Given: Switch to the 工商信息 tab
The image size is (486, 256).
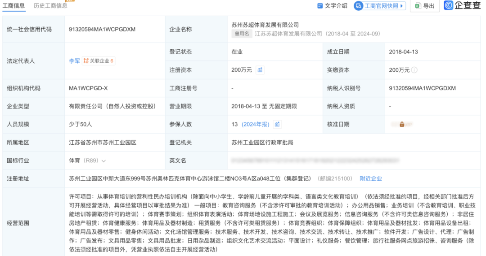Looking at the screenshot, I should pos(13,5).
